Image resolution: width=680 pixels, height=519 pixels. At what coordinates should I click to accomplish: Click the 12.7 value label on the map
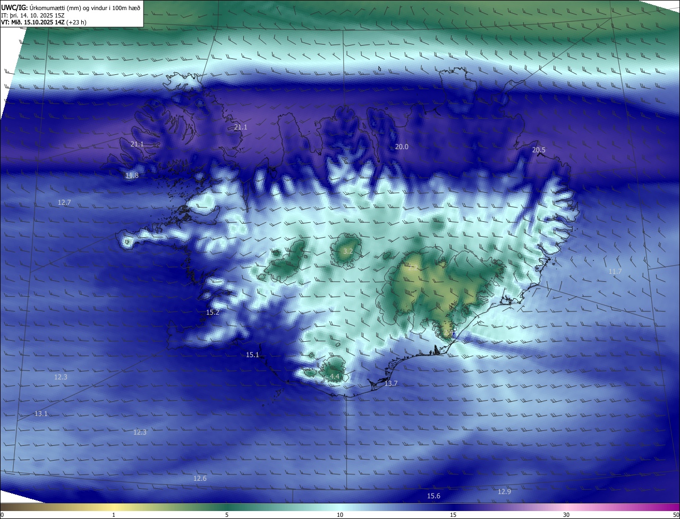point(64,202)
